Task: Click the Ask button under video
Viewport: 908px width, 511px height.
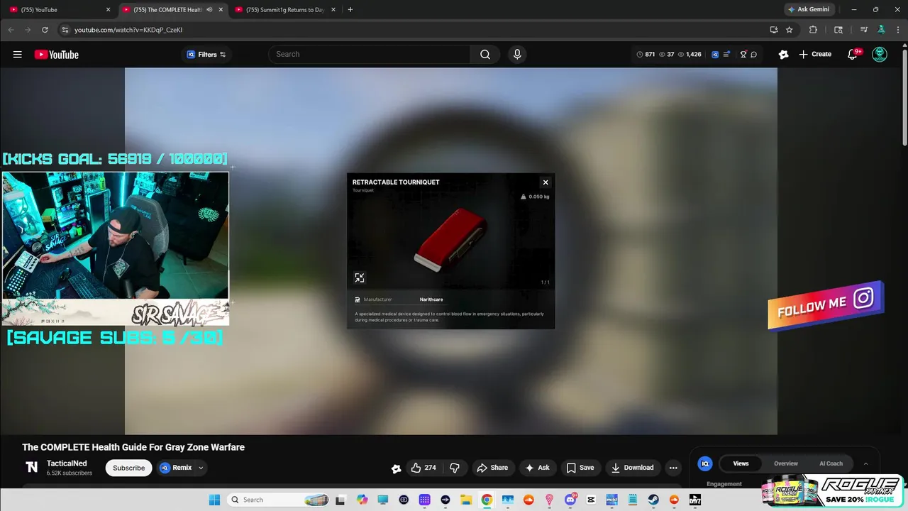Action: click(537, 468)
